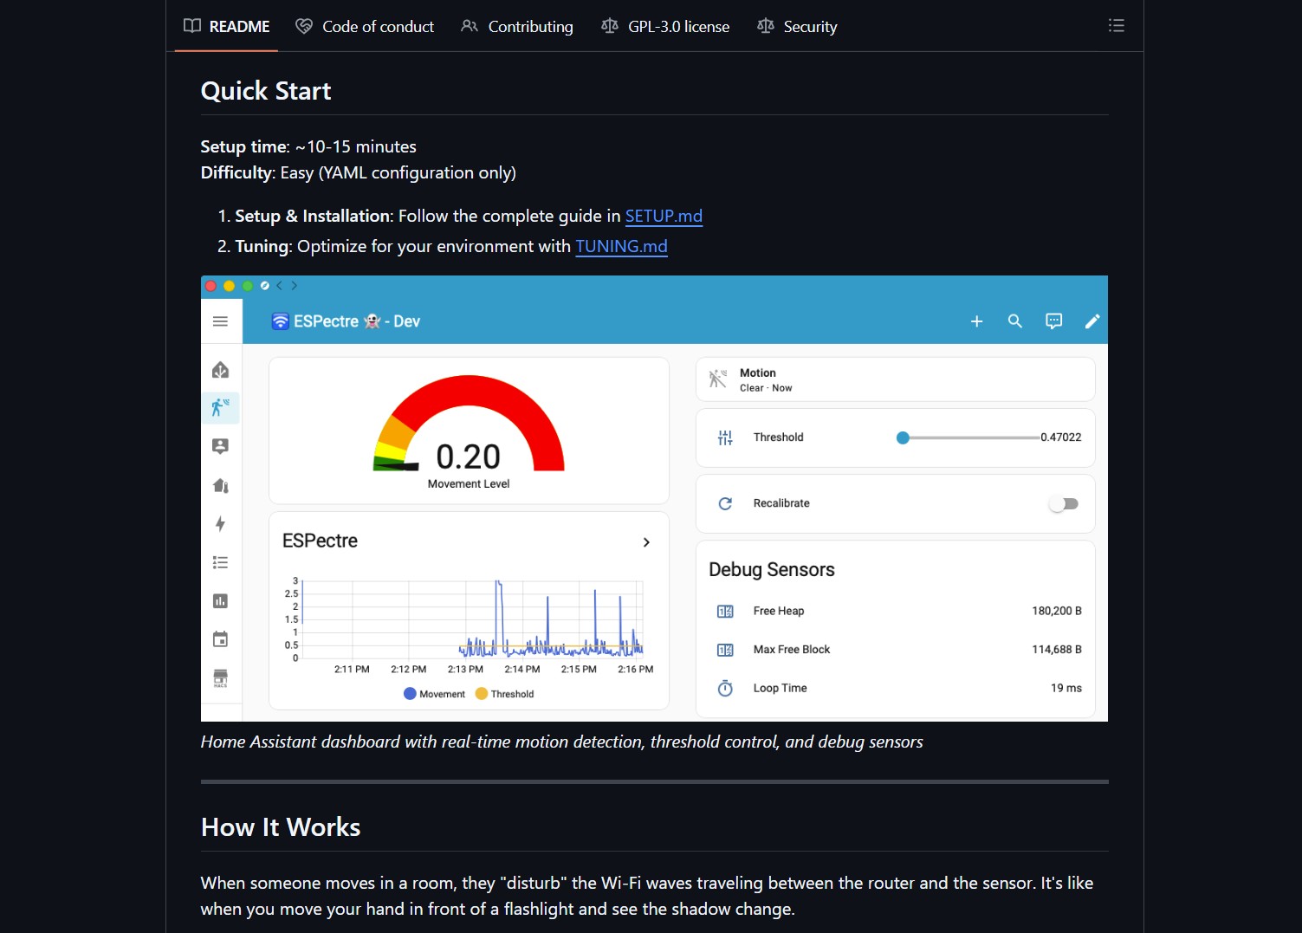Click the plus icon in ESPectre header
The height and width of the screenshot is (933, 1302).
pos(976,321)
